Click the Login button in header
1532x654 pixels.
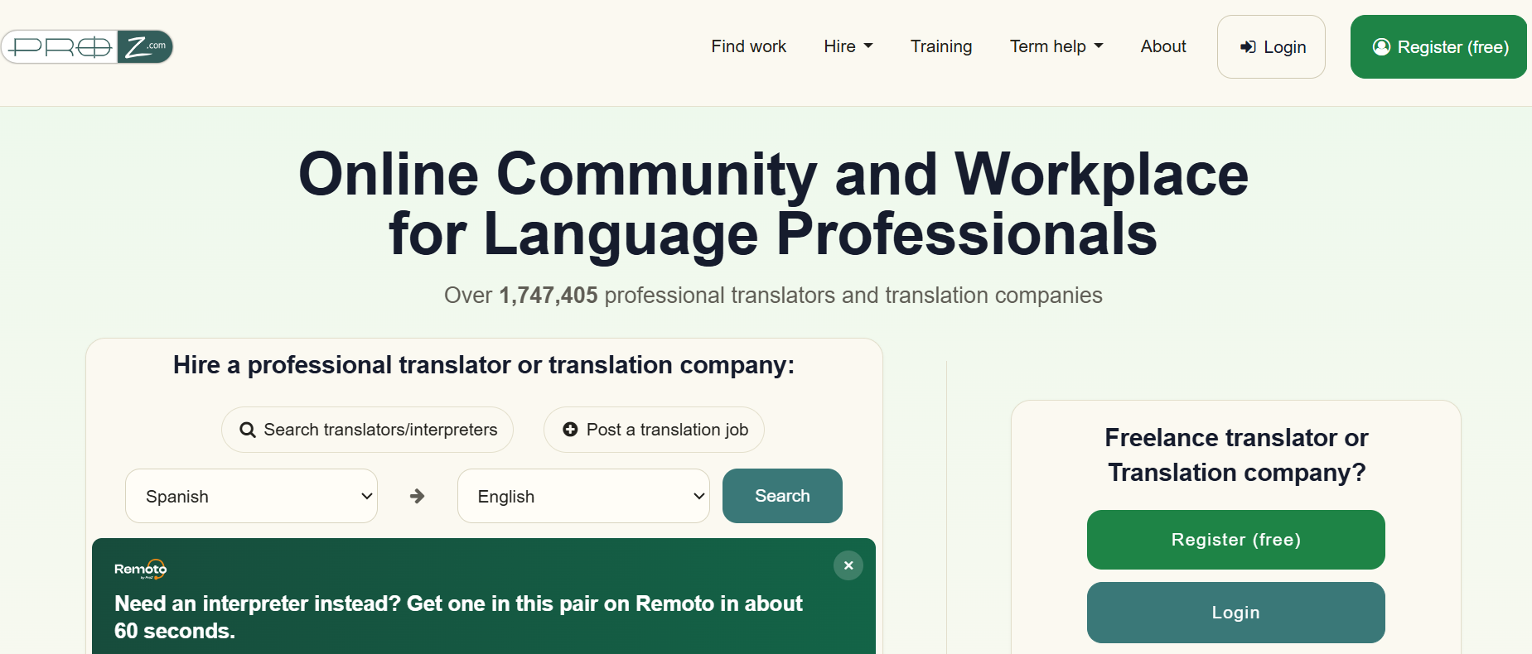(x=1271, y=47)
